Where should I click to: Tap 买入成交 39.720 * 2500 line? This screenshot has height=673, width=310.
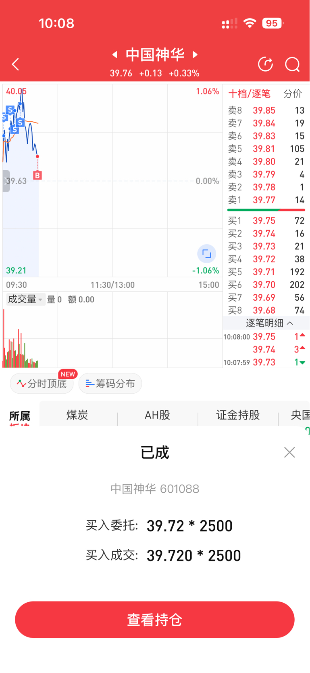click(163, 556)
